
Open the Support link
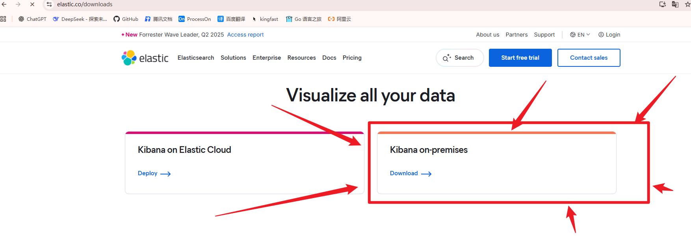tap(544, 35)
